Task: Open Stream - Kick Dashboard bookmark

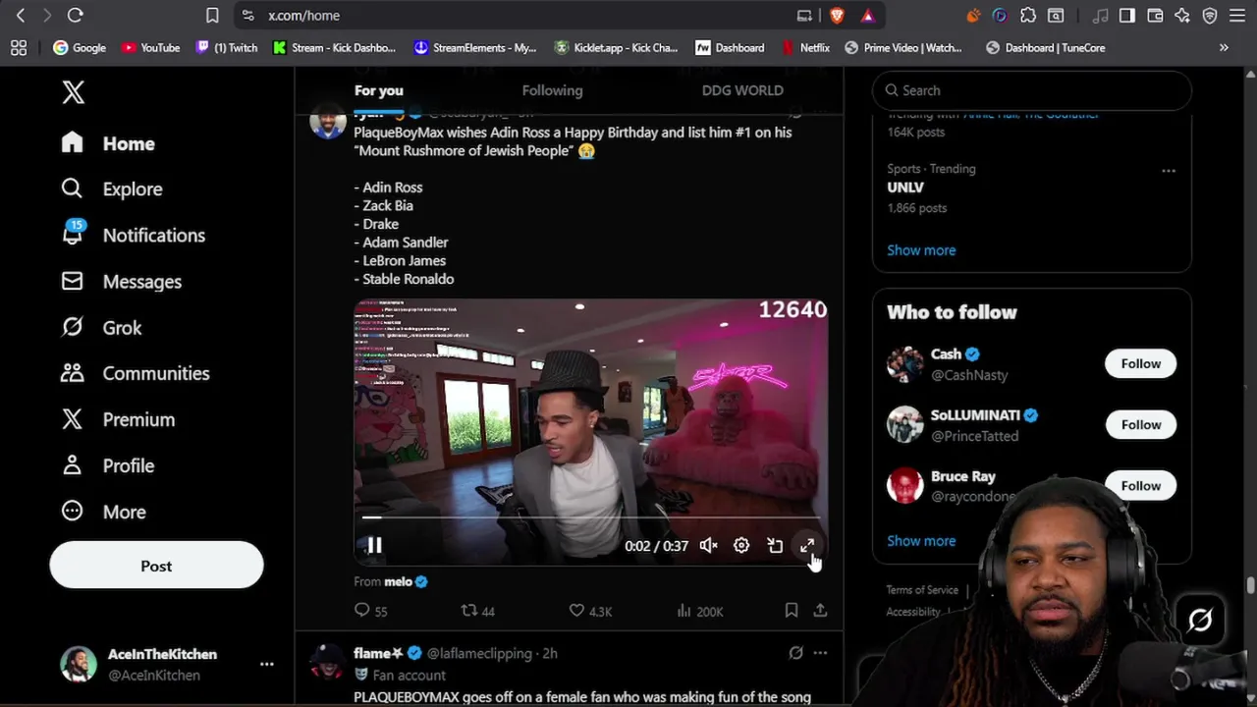Action: [334, 47]
